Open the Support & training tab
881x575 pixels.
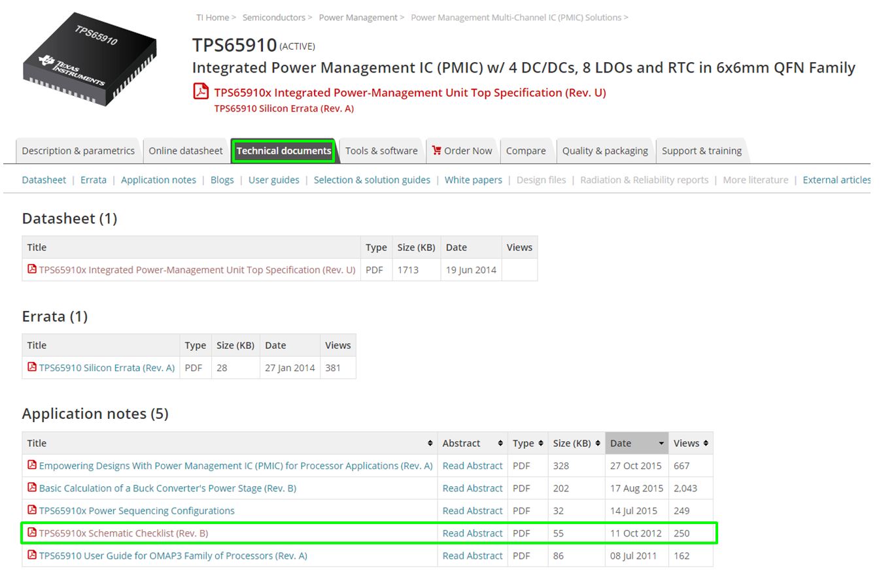click(702, 151)
